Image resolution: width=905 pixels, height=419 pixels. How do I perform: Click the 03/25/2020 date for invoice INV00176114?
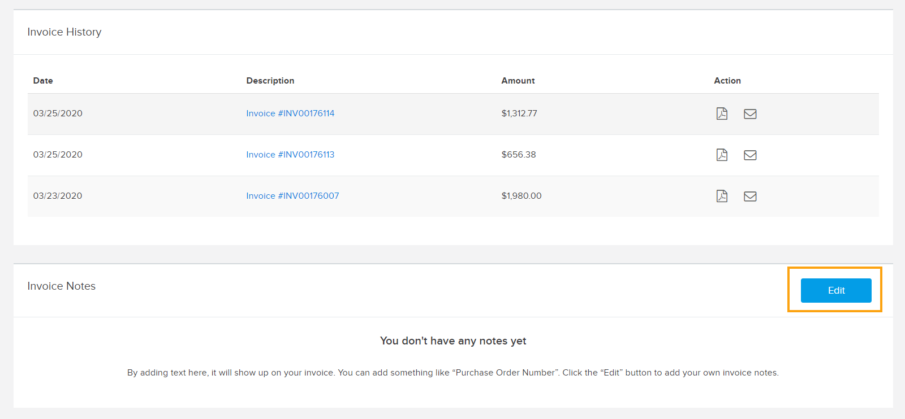tap(58, 114)
